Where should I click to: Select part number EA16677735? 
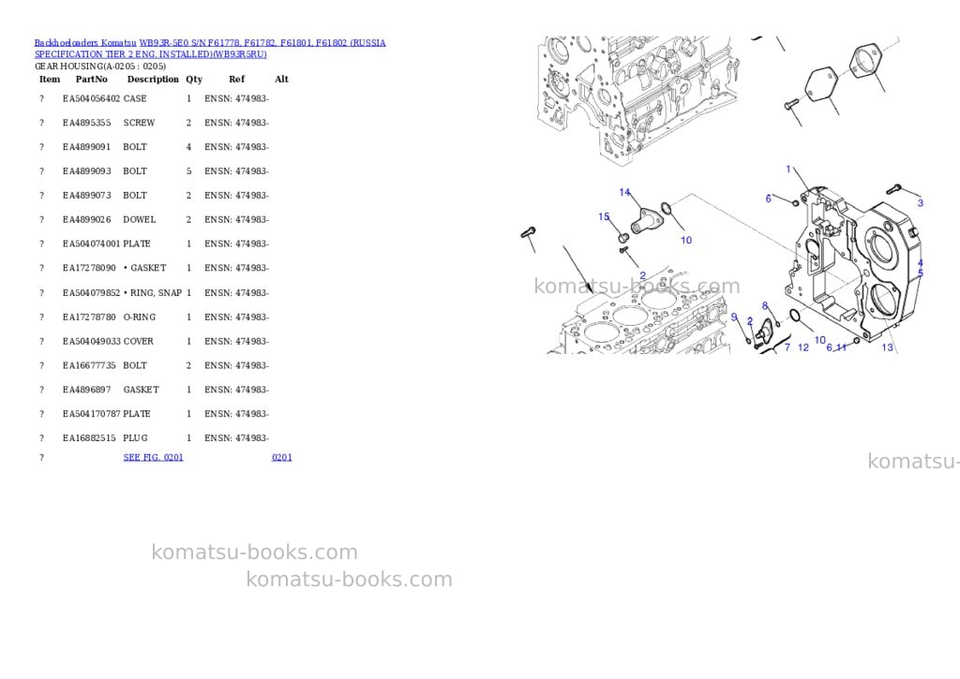[x=89, y=366]
